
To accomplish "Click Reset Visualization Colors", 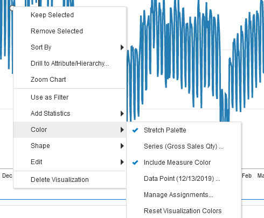I will click(x=184, y=211).
